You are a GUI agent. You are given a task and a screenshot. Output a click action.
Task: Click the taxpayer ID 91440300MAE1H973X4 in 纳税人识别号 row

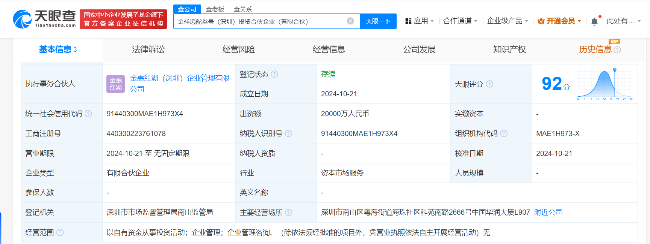(x=359, y=133)
